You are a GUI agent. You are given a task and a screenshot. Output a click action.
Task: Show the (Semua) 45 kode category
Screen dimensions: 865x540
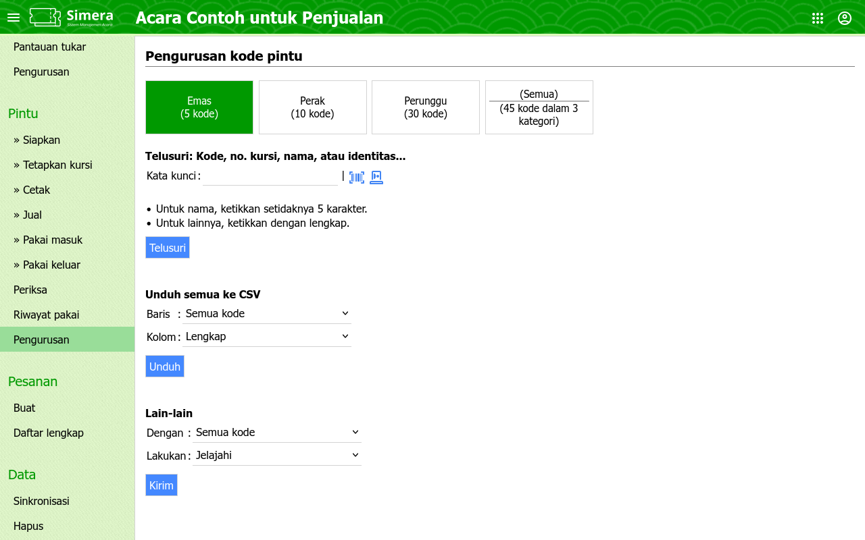[x=539, y=107]
